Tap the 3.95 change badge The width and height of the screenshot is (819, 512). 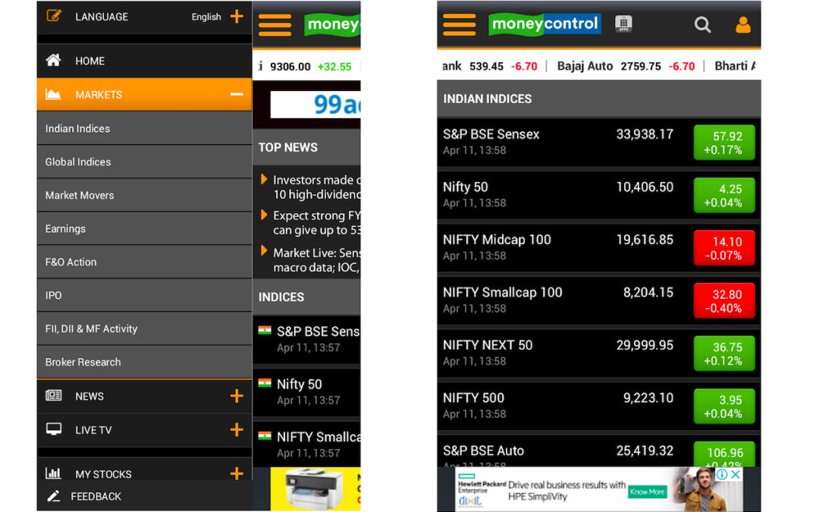pos(724,407)
